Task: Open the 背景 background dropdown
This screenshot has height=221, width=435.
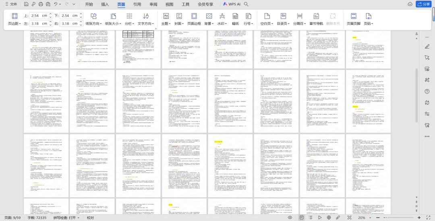Action: click(209, 19)
